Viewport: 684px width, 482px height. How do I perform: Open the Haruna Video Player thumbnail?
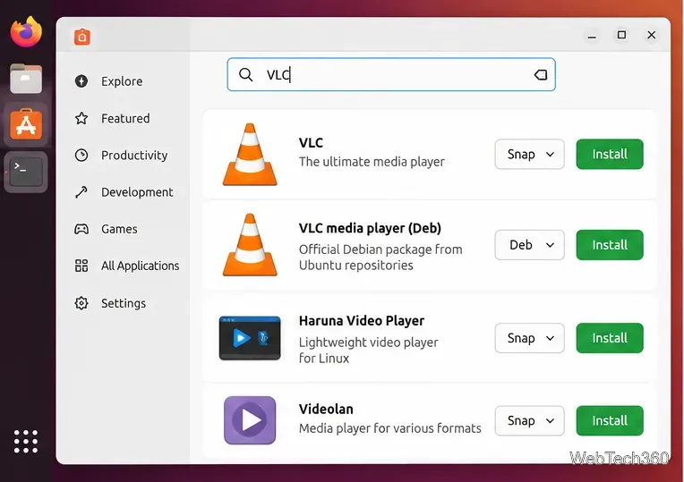[x=250, y=338]
